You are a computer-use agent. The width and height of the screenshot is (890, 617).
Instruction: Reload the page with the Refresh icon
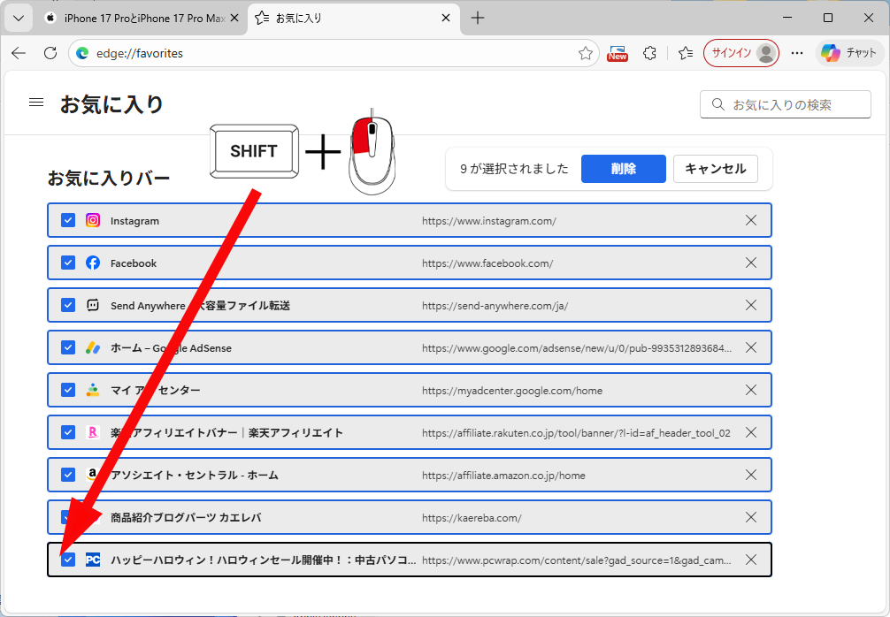(50, 53)
